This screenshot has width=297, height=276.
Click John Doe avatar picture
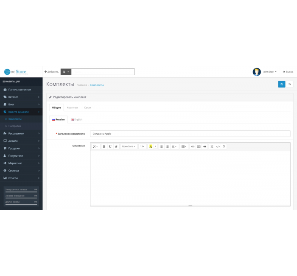point(257,72)
